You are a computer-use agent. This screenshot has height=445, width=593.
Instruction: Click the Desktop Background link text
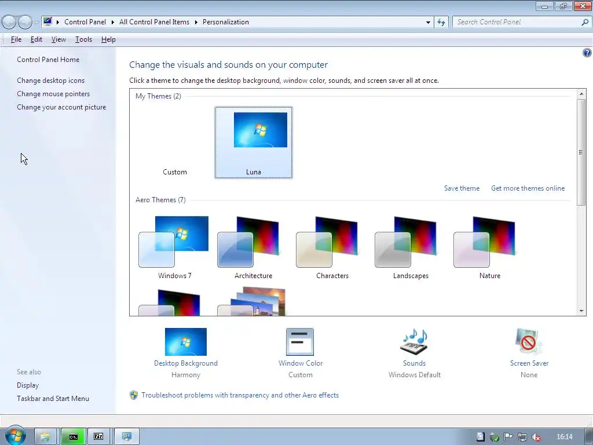186,363
